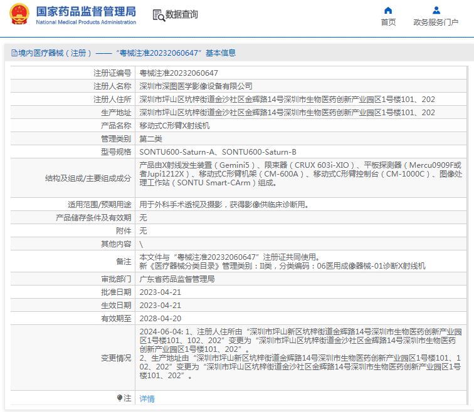The height and width of the screenshot is (412, 474).
Task: Click 2023-04-21 in 生效日期 row
Action: pos(161,306)
